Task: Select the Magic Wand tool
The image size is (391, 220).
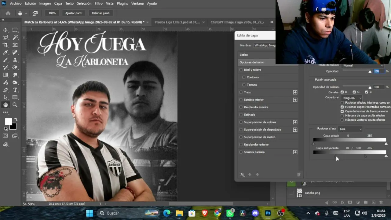Action: (15, 38)
